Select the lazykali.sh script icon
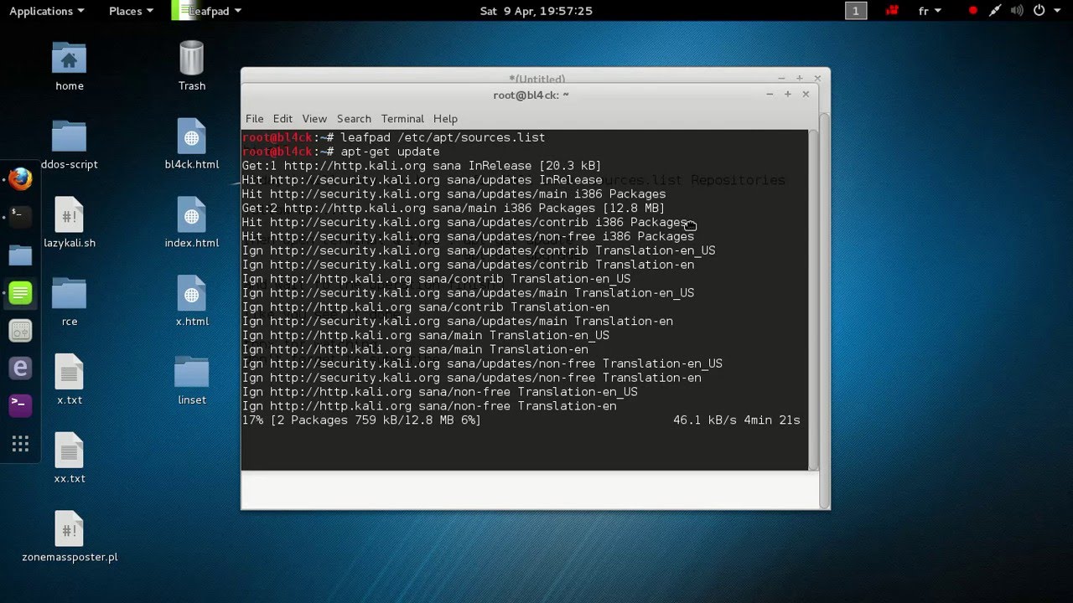 [x=69, y=224]
